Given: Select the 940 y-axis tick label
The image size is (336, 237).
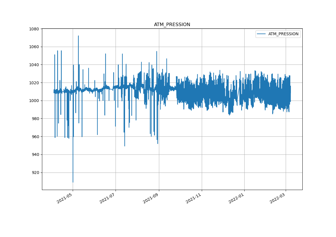Looking at the screenshot, I should coord(36,154).
